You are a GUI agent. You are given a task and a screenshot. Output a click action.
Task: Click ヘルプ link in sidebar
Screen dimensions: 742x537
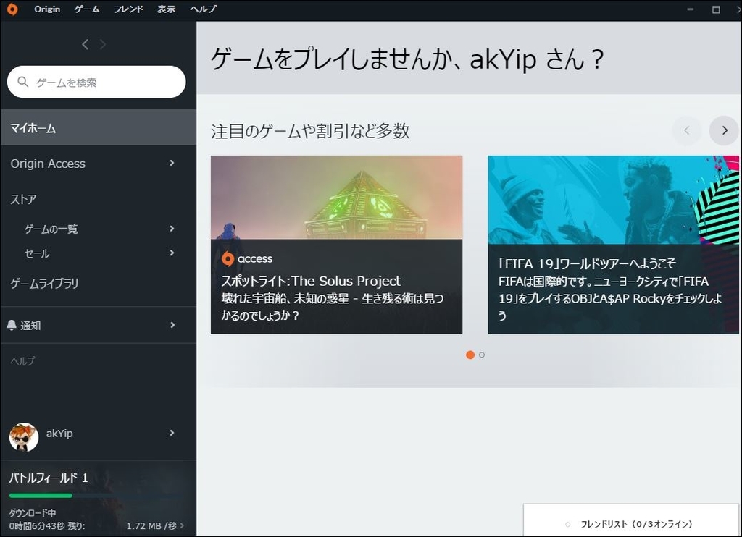[22, 360]
